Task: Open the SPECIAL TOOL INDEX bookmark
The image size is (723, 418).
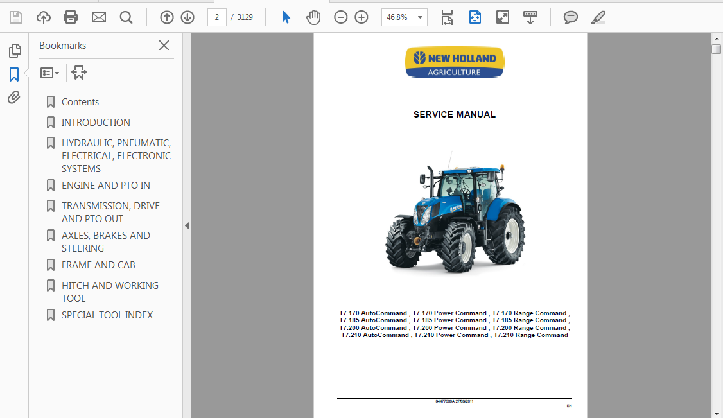Action: point(107,315)
